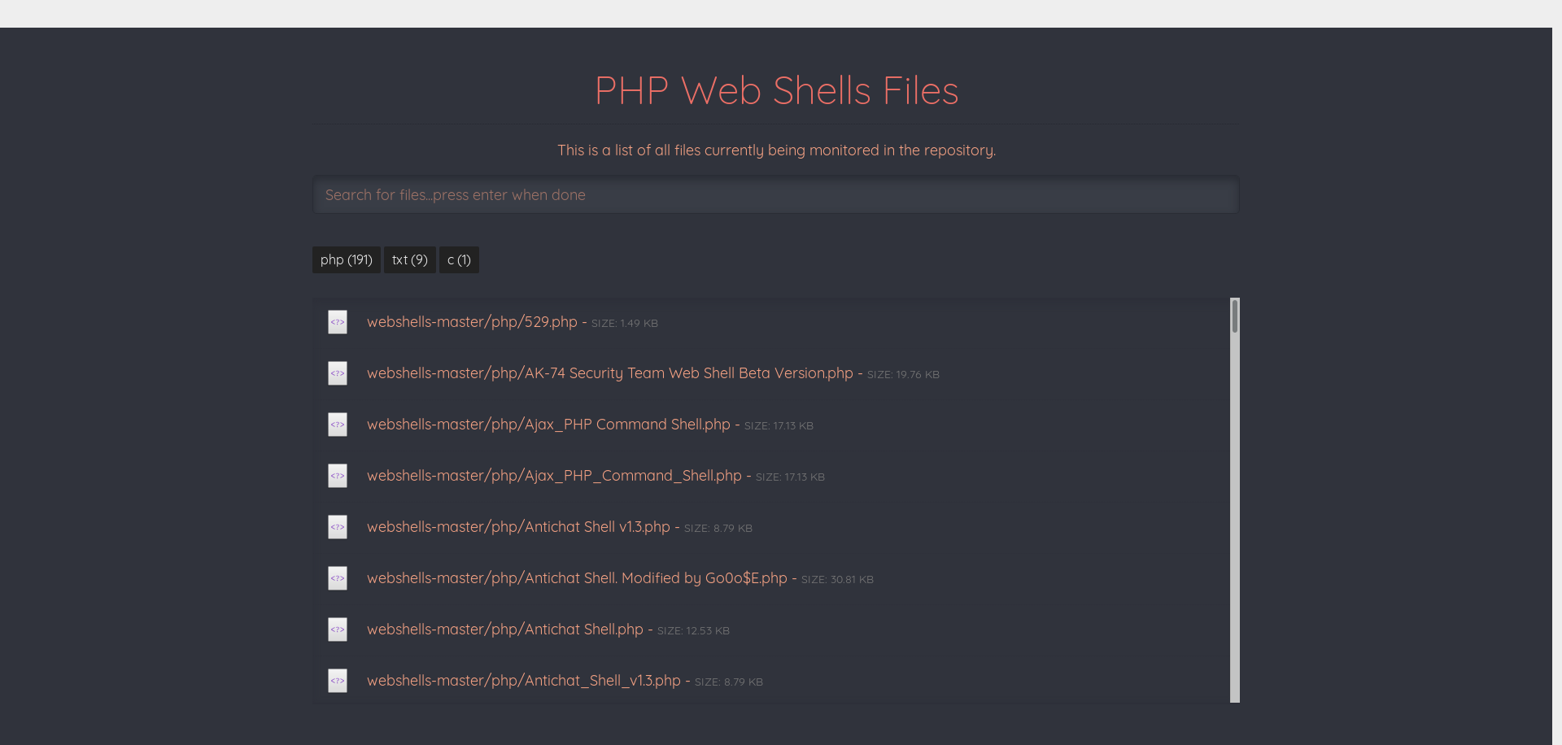1562x745 pixels.
Task: Open Antichat Shell. Modified by Go0o$E.php link
Action: click(x=577, y=578)
